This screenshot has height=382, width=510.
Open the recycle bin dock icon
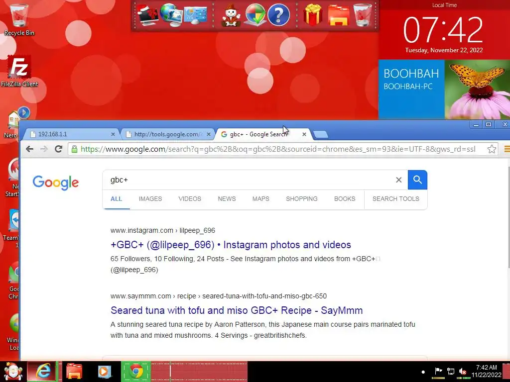pos(363,15)
